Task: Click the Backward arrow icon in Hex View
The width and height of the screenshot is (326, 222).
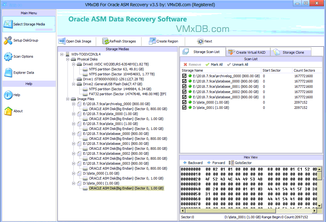Action: coord(185,163)
